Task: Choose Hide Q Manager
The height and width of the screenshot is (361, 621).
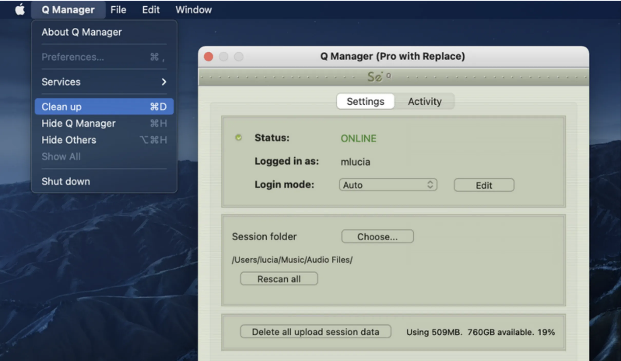Action: tap(104, 123)
